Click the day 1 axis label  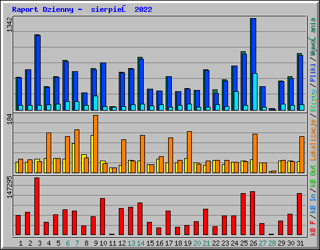(21, 243)
